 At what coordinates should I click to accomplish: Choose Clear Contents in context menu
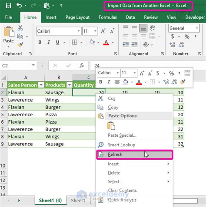pyautogui.click(x=135, y=191)
